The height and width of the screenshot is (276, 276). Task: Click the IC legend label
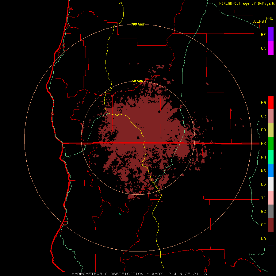point(263,198)
